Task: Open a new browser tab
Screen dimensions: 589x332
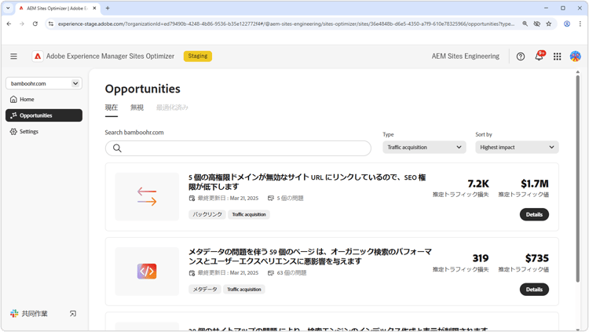Action: [x=108, y=8]
